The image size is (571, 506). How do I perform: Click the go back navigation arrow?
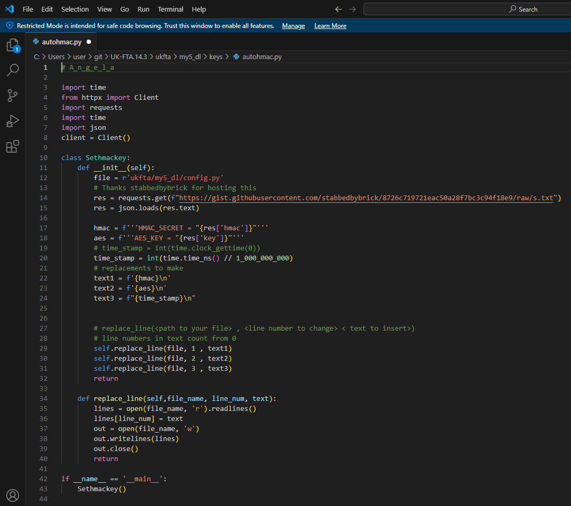(x=339, y=9)
